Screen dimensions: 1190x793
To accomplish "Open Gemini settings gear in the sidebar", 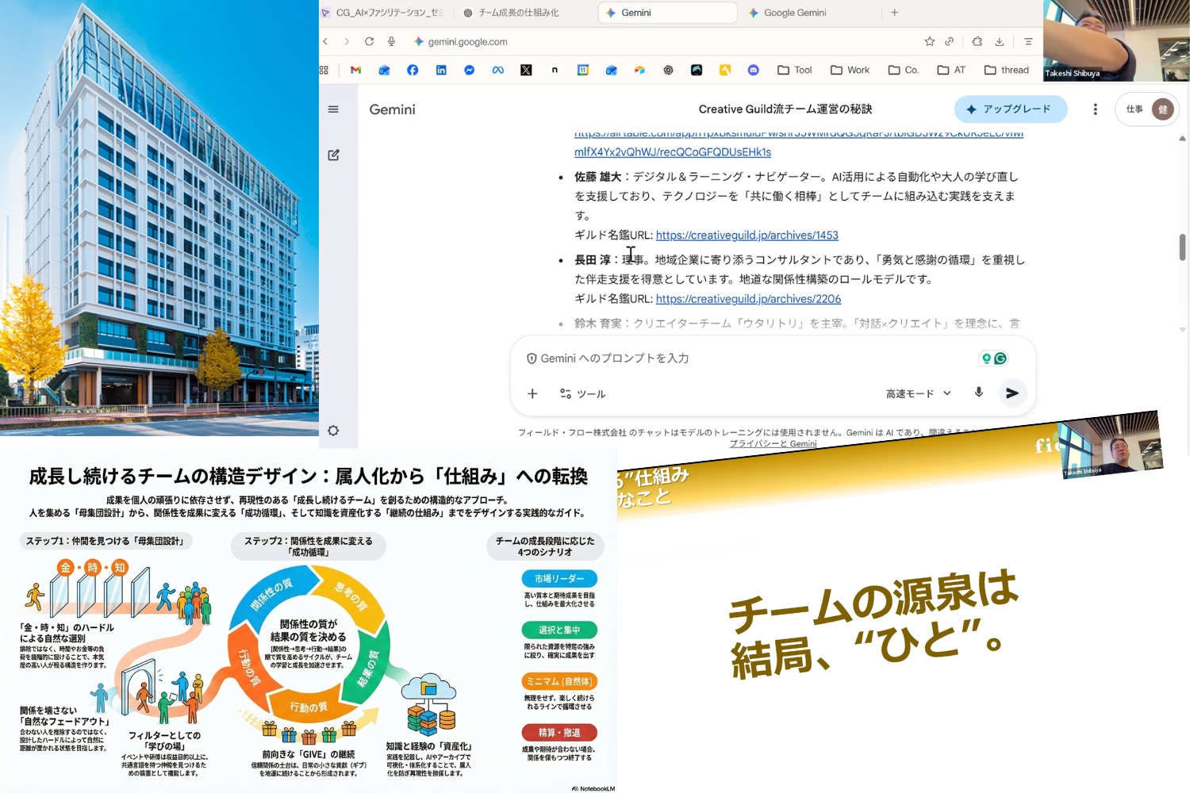I will pyautogui.click(x=333, y=431).
